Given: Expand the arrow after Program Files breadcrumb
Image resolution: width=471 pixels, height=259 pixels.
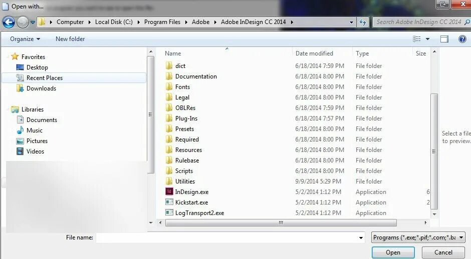Looking at the screenshot, I should 186,22.
